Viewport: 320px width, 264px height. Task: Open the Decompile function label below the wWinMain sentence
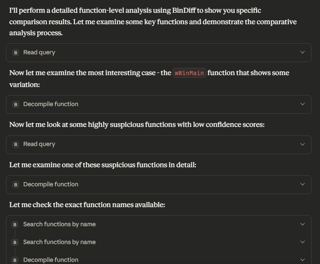click(x=51, y=104)
